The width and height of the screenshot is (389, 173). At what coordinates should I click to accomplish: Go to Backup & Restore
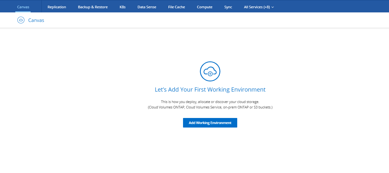tap(93, 7)
